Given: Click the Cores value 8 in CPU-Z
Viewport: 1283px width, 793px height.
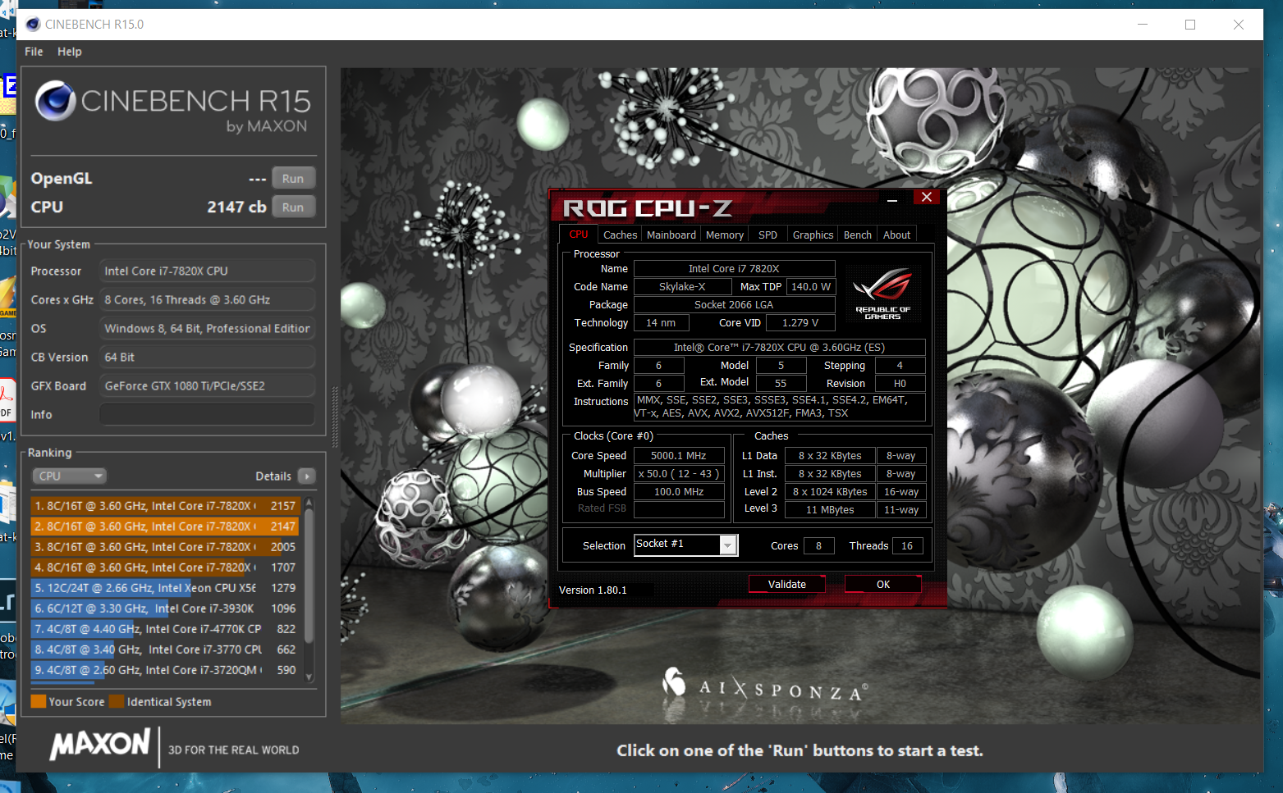Looking at the screenshot, I should (818, 546).
